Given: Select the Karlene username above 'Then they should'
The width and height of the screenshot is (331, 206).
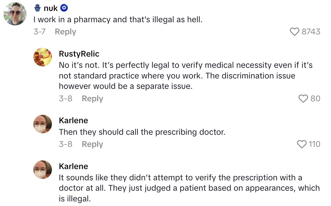Looking at the screenshot, I should (74, 121).
